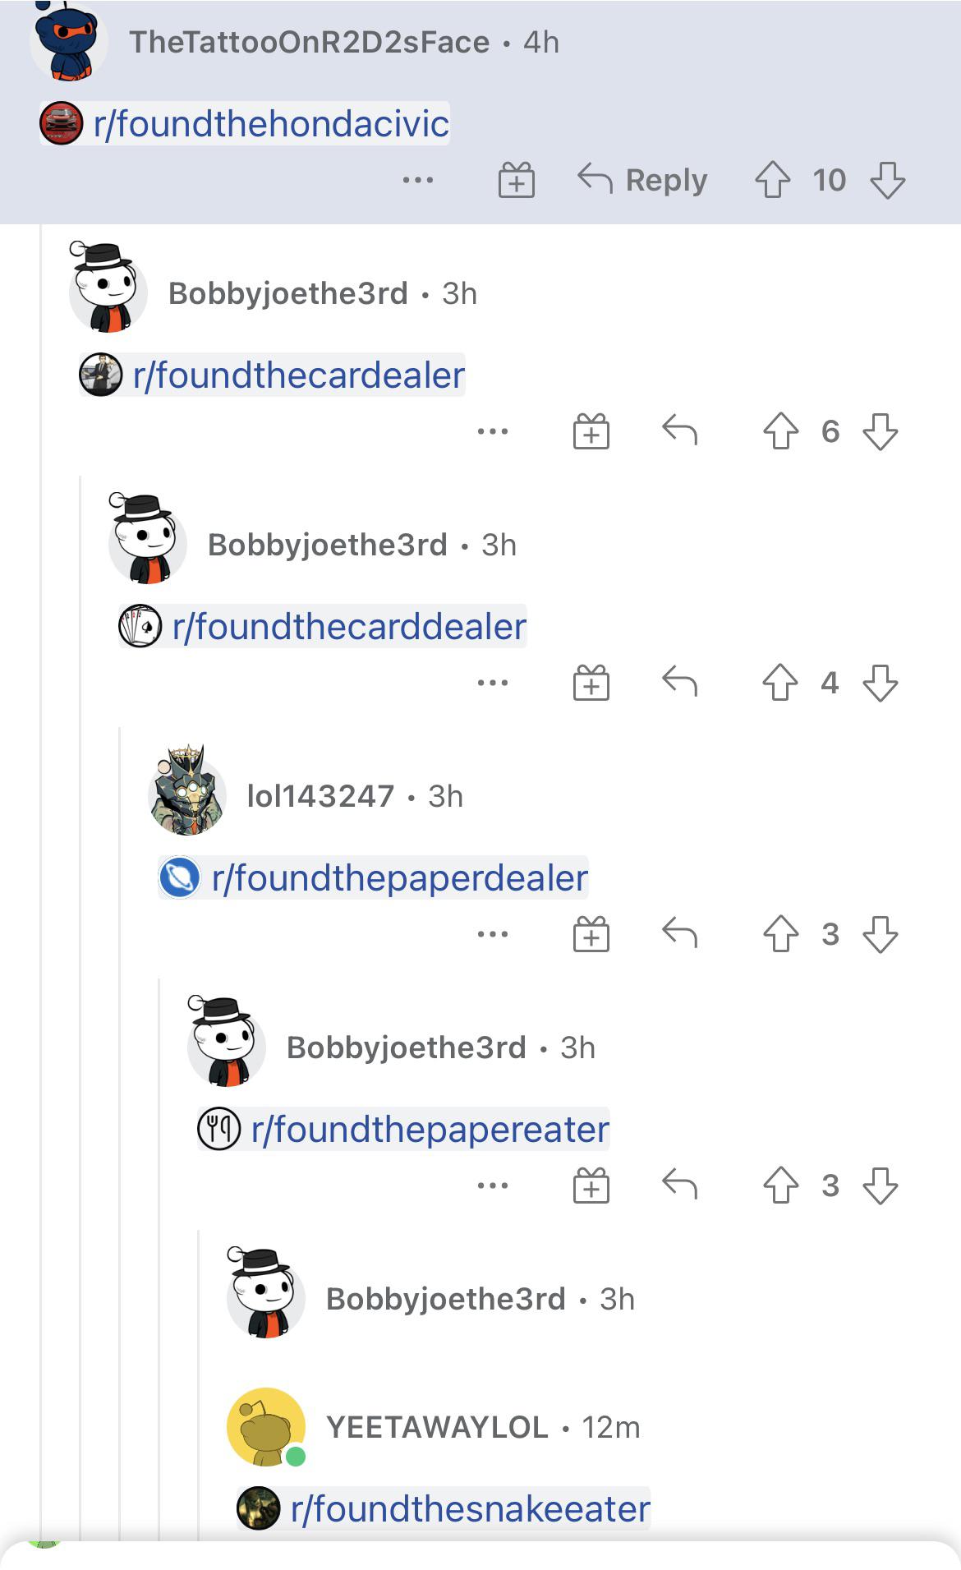Upvote the r/foundthehondacivic comment
This screenshot has height=1570, width=961.
coord(772,179)
